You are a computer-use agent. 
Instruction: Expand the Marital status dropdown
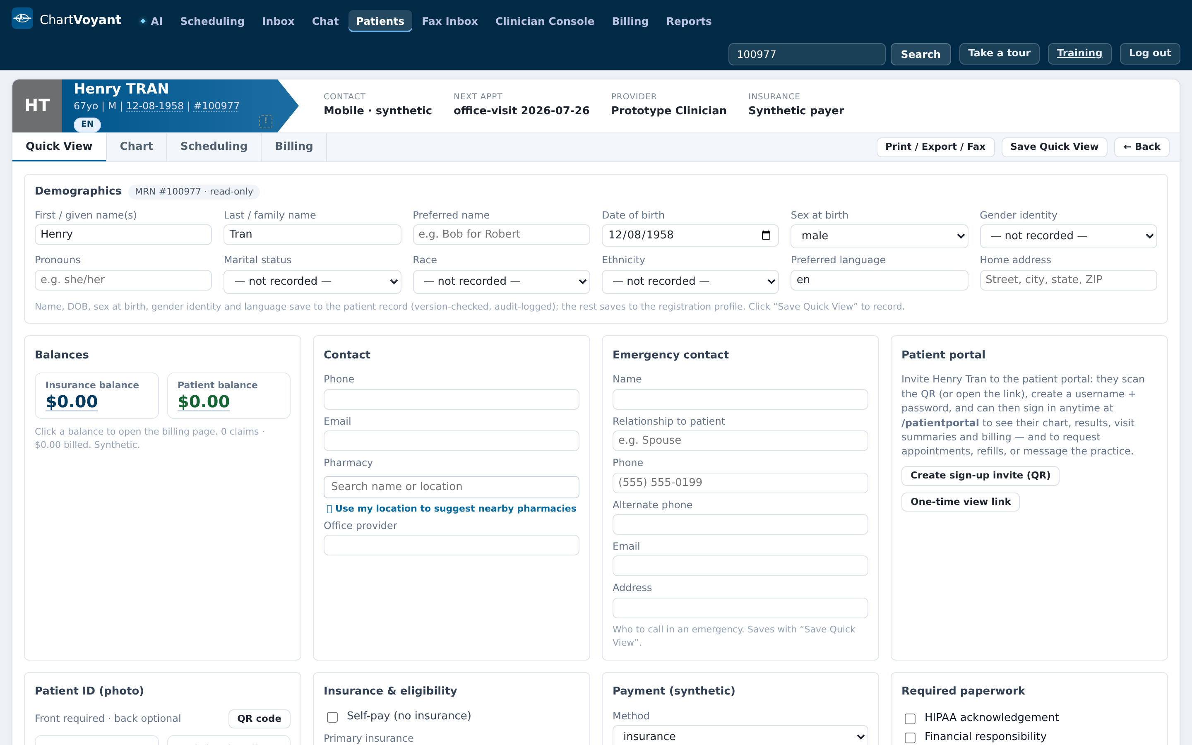click(312, 281)
